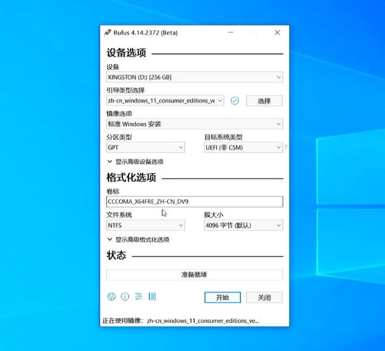Click the Rufus USB icon in title bar
This screenshot has width=385, height=351.
[x=108, y=33]
